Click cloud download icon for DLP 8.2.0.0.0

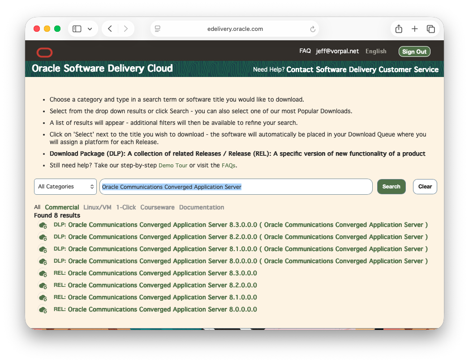(43, 237)
